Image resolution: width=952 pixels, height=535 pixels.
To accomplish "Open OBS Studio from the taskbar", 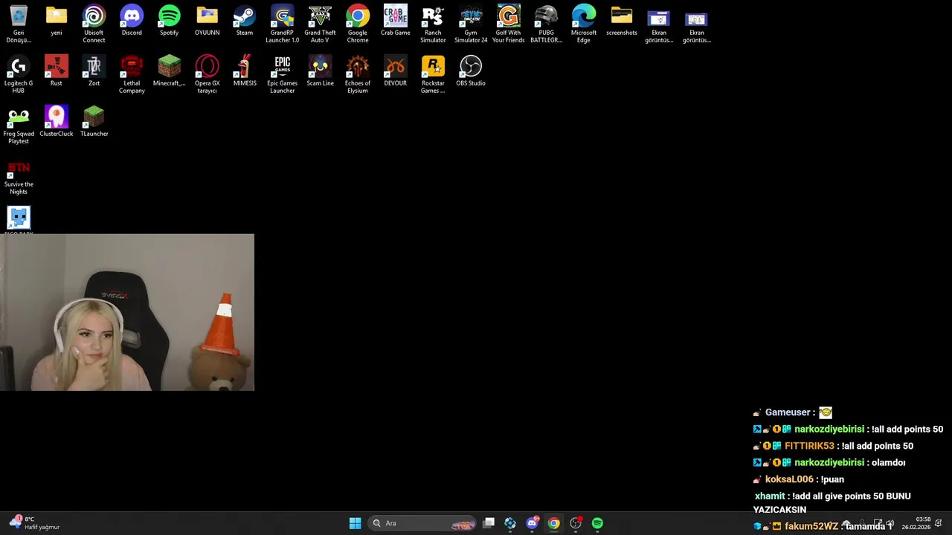I will 576,523.
